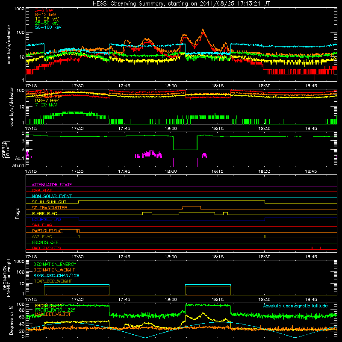The image size is (342, 342).
Task: Click the DECIMATION_WEIGHT legend label
Action: [x=54, y=270]
